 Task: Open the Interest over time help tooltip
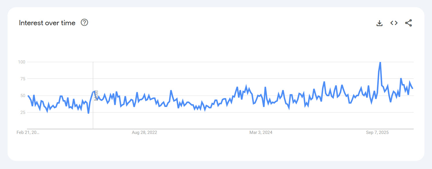pos(84,23)
